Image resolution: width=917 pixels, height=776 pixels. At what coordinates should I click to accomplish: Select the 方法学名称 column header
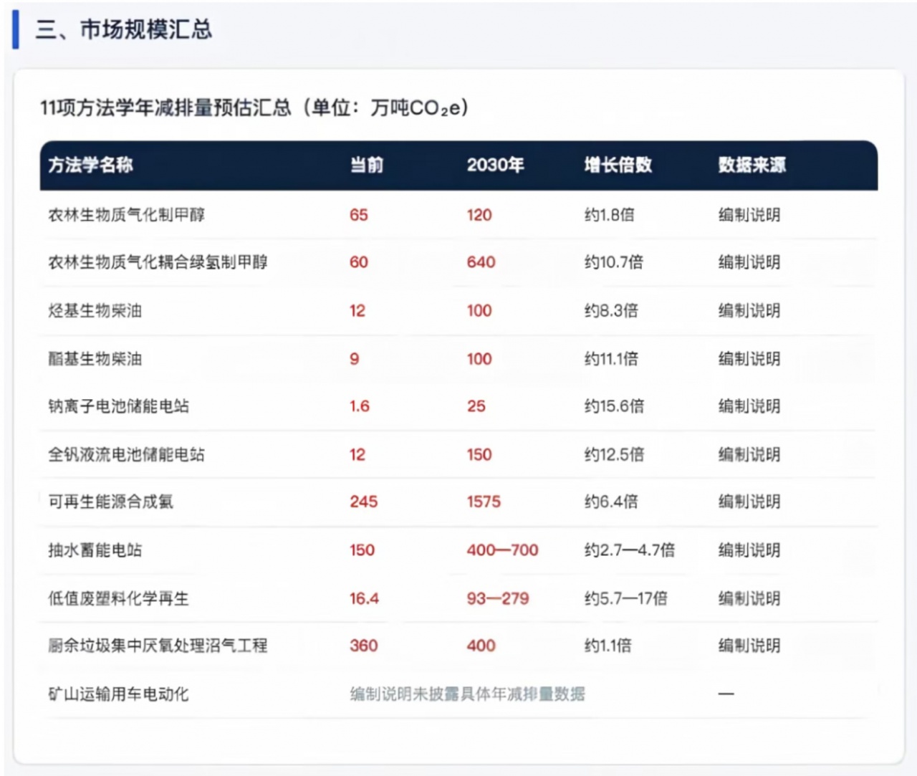(91, 166)
